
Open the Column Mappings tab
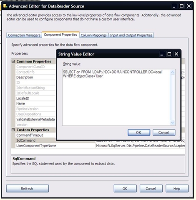pos(94,35)
